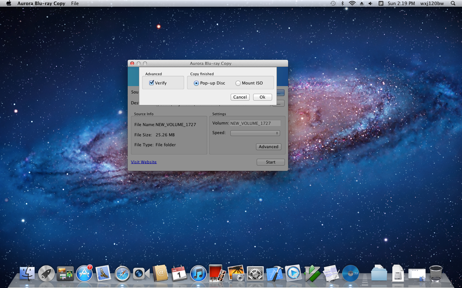Open the blue play-button media player in the dock
Screen dimensions: 462x288
293,273
